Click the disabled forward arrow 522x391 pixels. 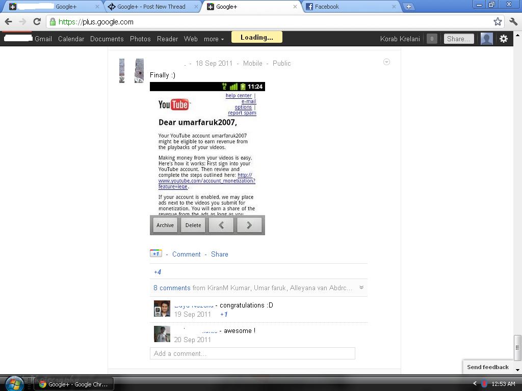pyautogui.click(x=22, y=22)
